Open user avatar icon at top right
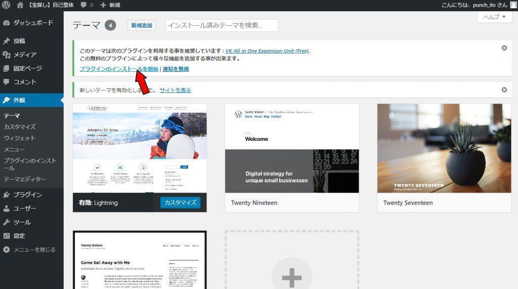Viewport: 518px width, 289px height. (x=514, y=5)
